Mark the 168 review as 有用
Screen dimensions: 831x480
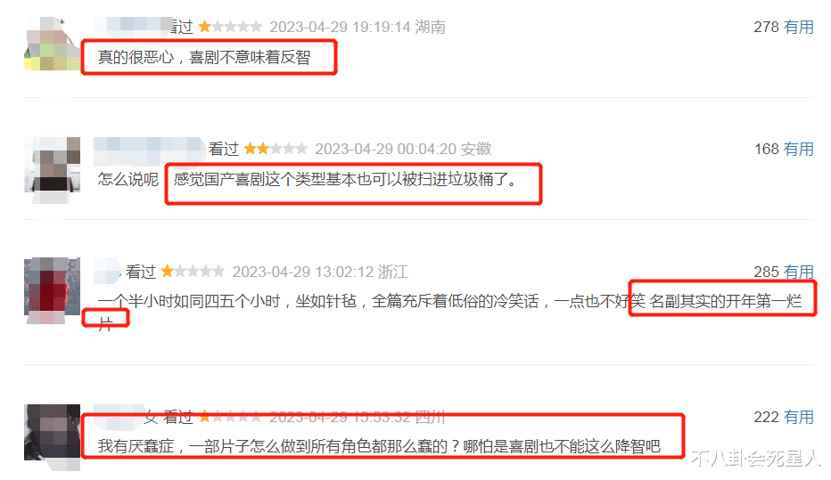[x=799, y=150]
